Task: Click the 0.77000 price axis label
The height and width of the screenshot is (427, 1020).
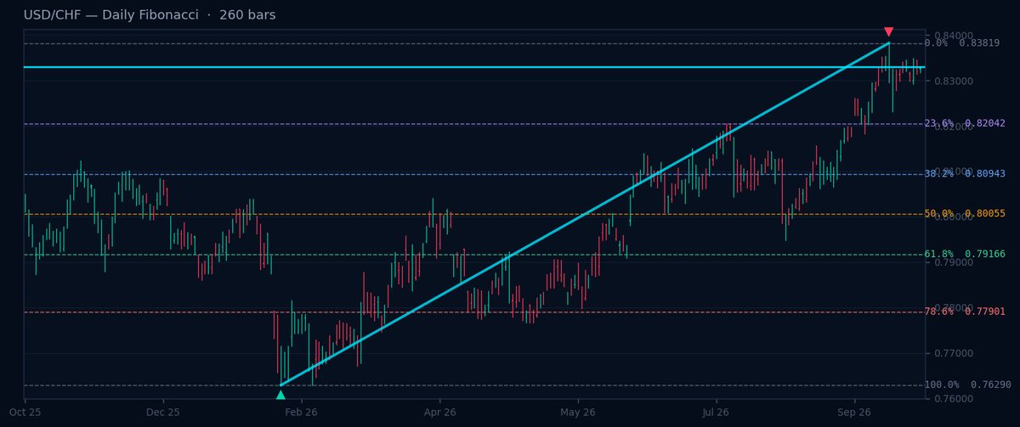Action: click(953, 353)
